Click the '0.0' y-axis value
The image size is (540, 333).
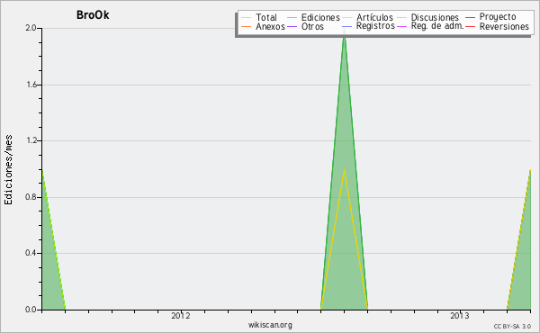[x=31, y=310]
